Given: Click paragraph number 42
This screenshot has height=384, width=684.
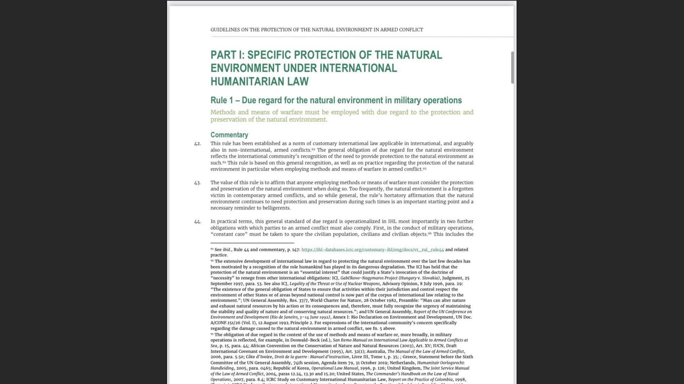Looking at the screenshot, I should click(x=197, y=144).
